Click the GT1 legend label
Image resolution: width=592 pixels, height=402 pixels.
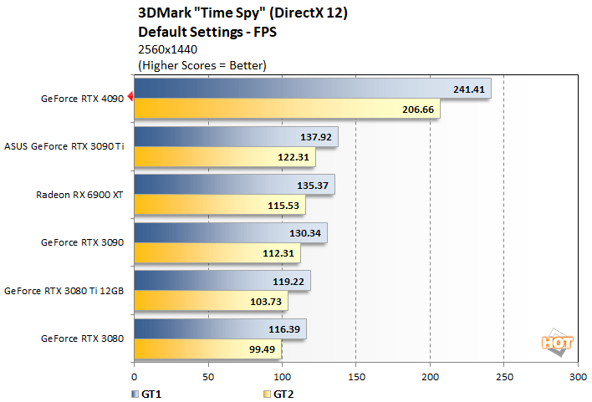pyautogui.click(x=151, y=394)
